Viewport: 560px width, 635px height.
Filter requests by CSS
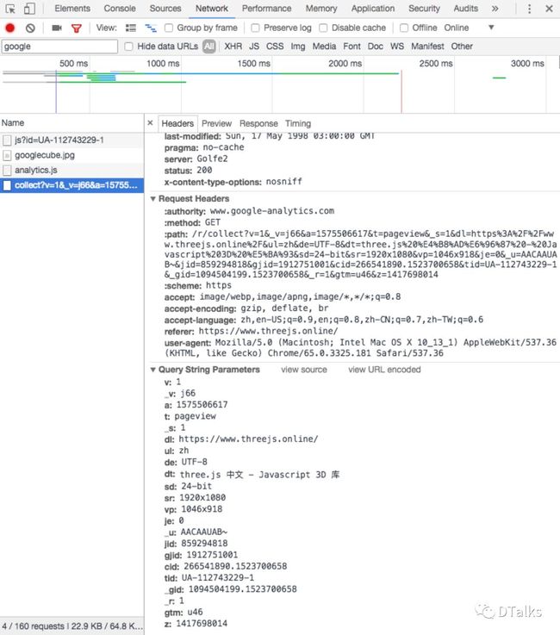click(x=275, y=47)
